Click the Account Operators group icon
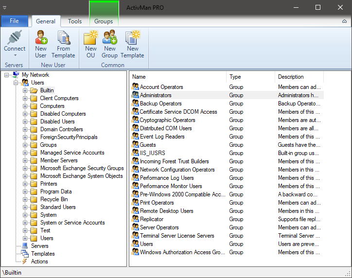The image size is (352, 278). [x=135, y=87]
